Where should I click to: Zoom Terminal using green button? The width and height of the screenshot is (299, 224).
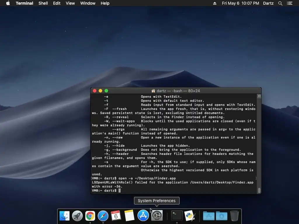[x=106, y=91]
